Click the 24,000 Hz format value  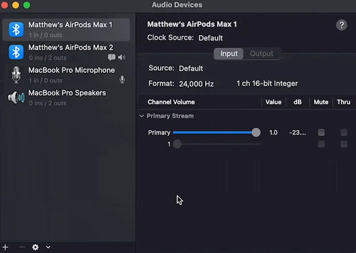point(196,84)
